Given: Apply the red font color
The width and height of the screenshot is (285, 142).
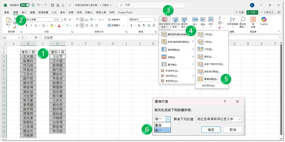Looking at the screenshot, I should click(x=59, y=26).
